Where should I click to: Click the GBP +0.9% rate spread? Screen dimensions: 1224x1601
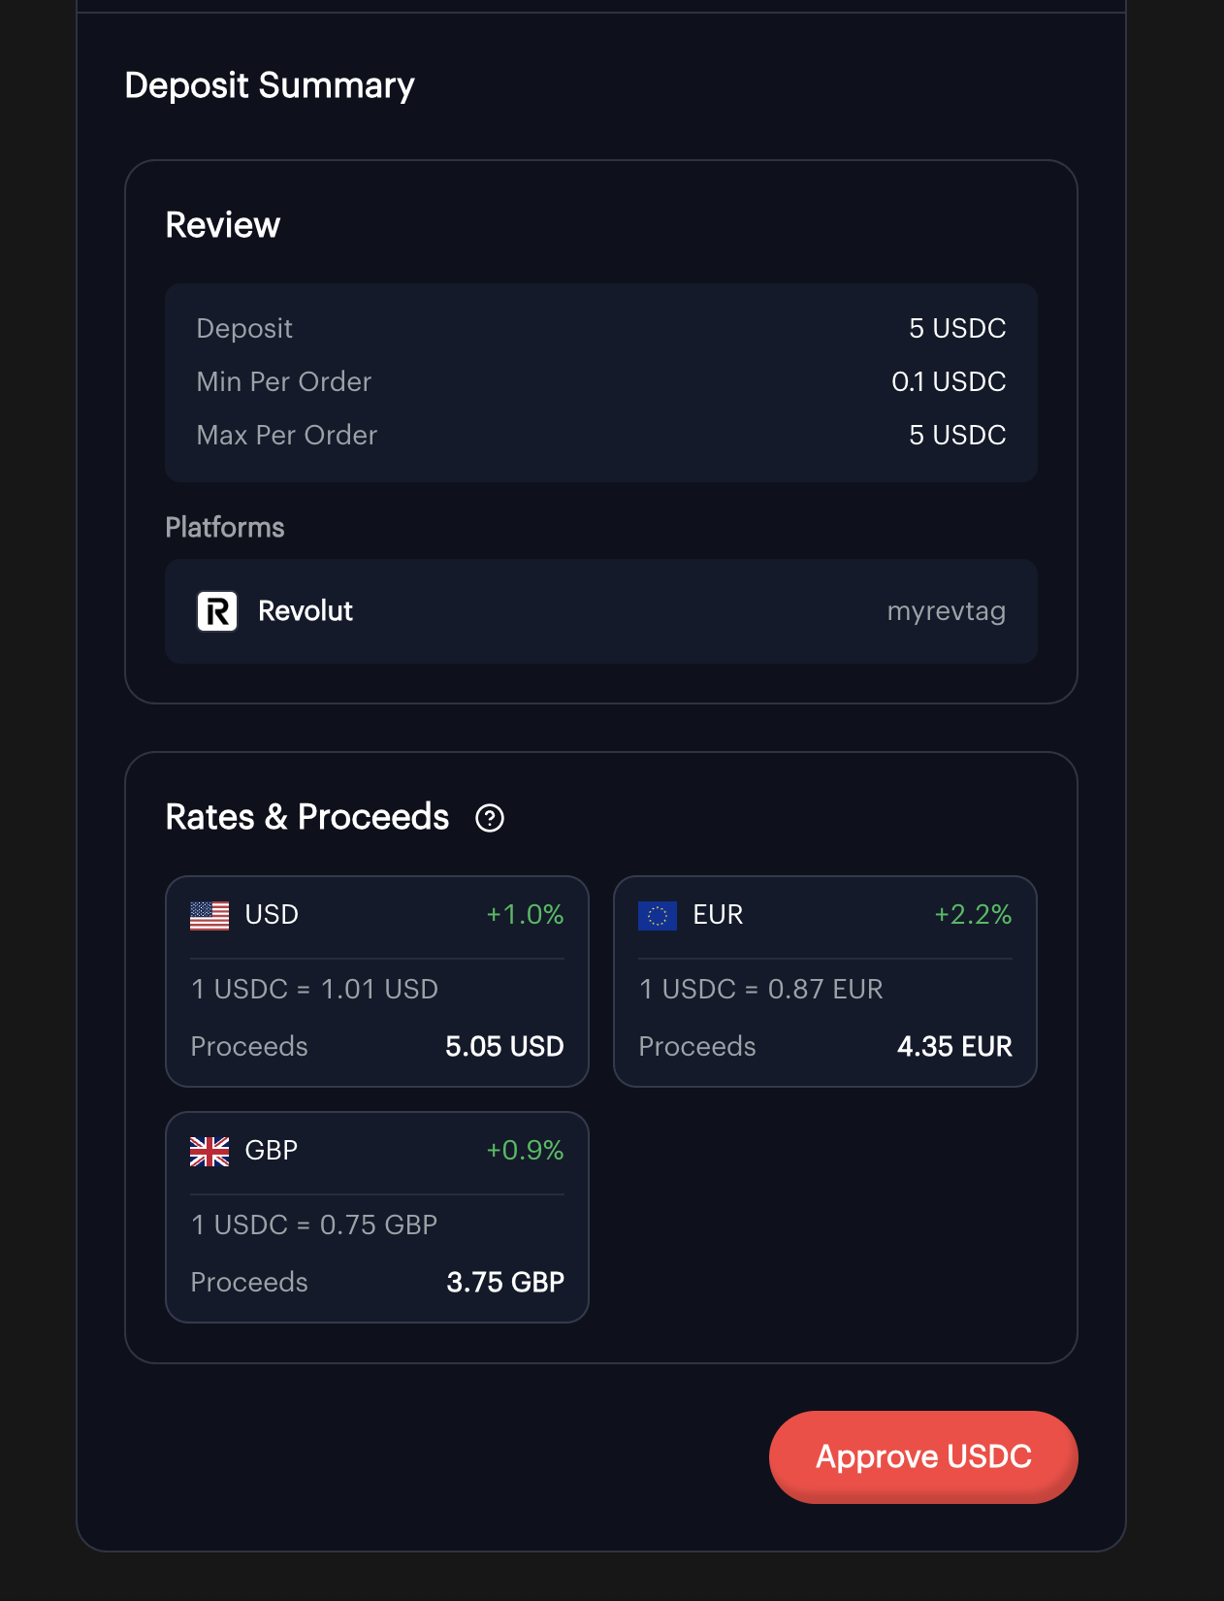pyautogui.click(x=525, y=1151)
